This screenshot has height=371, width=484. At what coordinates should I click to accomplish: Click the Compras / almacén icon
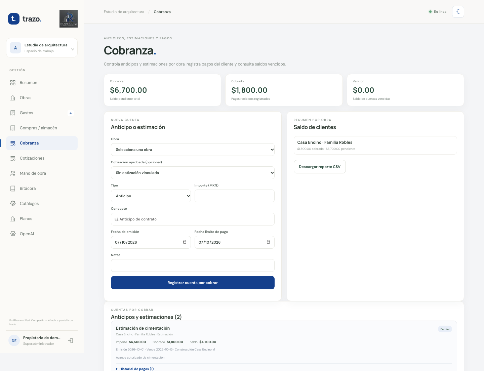[13, 128]
